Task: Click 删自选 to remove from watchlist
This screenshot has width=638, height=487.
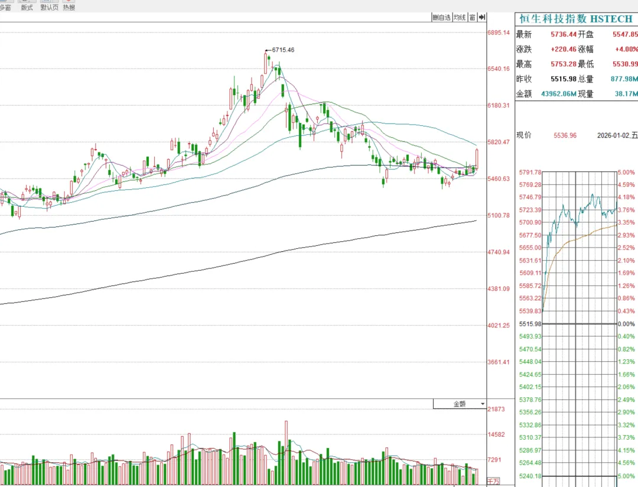Action: [x=441, y=18]
